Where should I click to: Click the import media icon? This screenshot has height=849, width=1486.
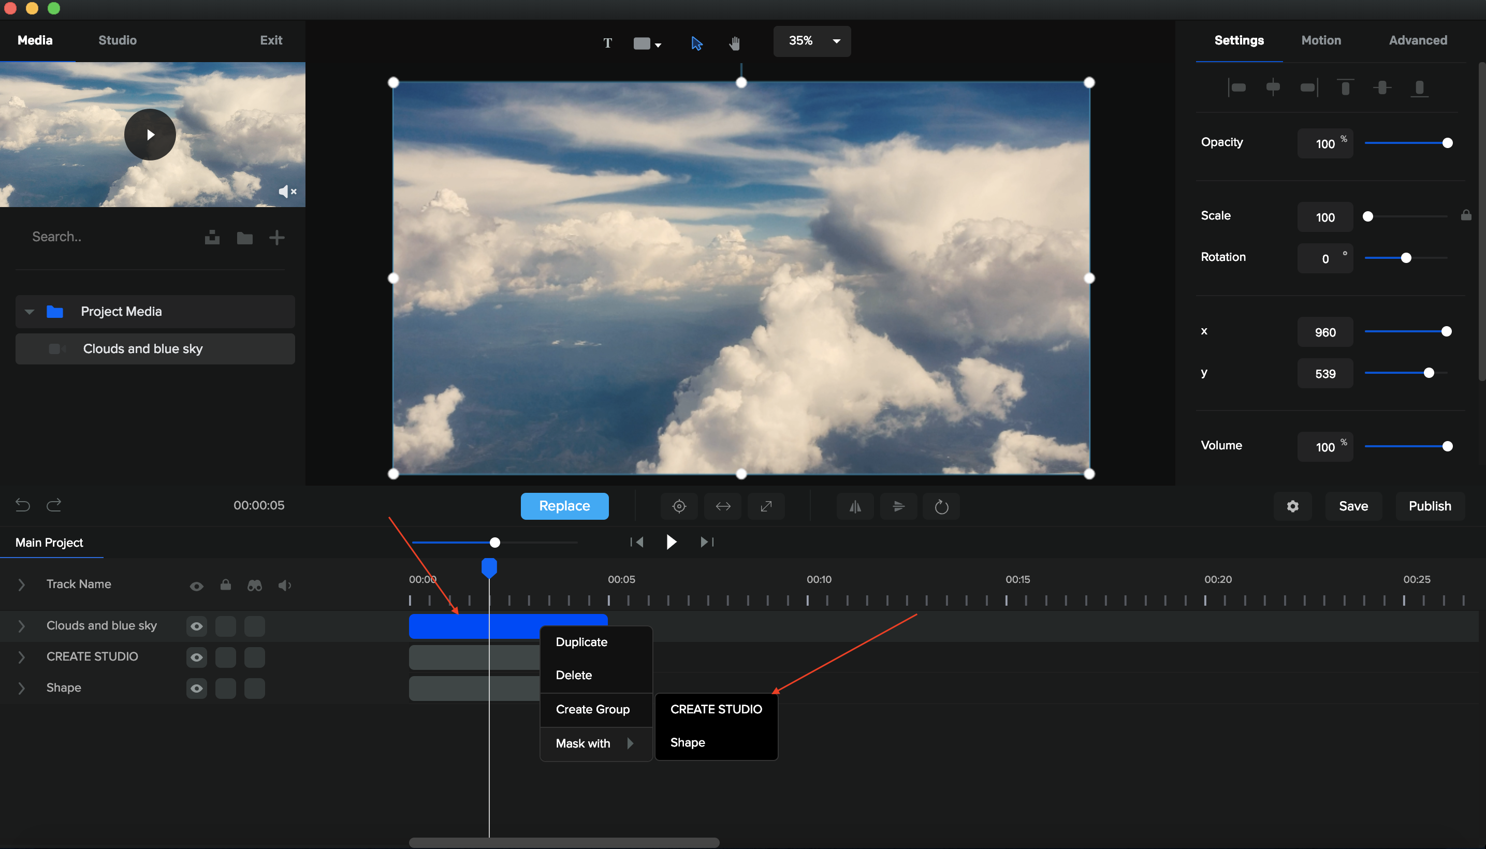point(212,237)
